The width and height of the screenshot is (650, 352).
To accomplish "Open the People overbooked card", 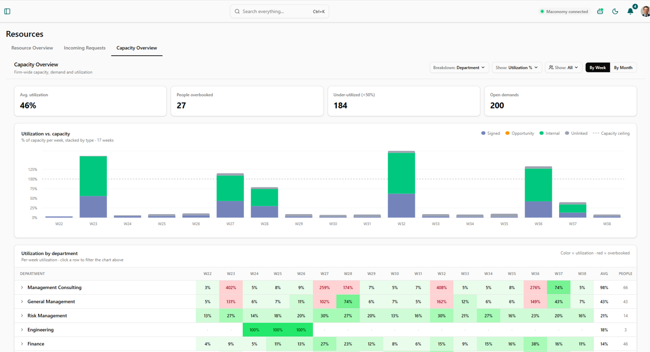I will [x=247, y=101].
